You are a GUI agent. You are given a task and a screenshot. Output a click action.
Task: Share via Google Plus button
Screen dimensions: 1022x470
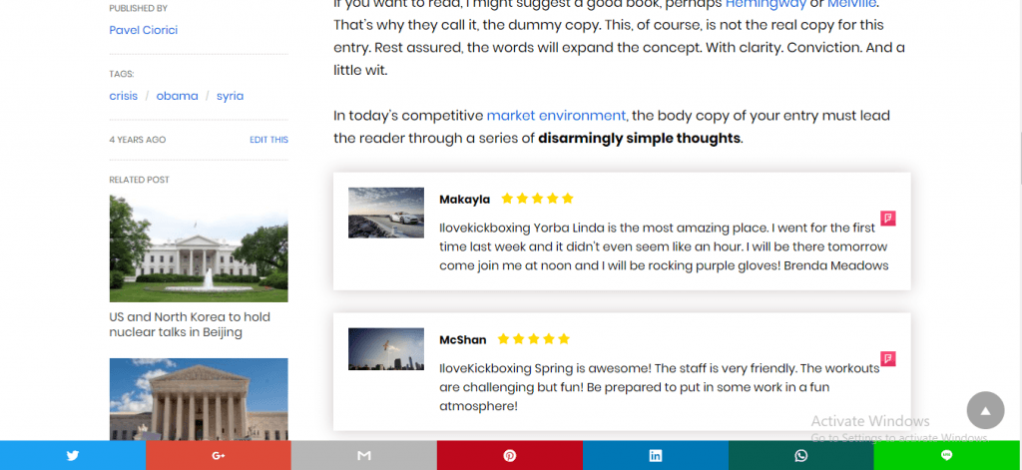click(x=219, y=456)
